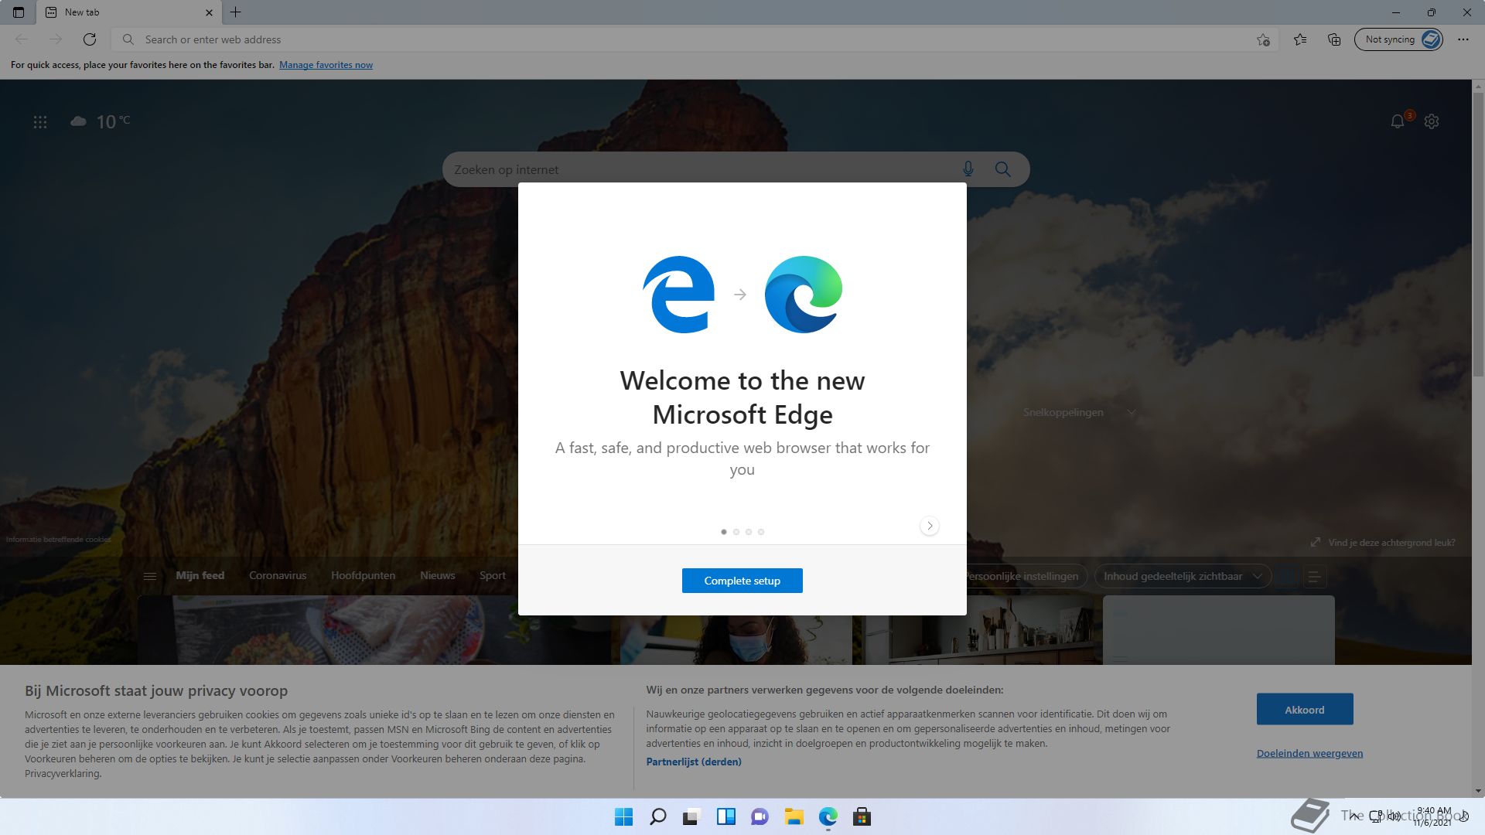Click the browser back arrow
The height and width of the screenshot is (835, 1485).
point(22,39)
